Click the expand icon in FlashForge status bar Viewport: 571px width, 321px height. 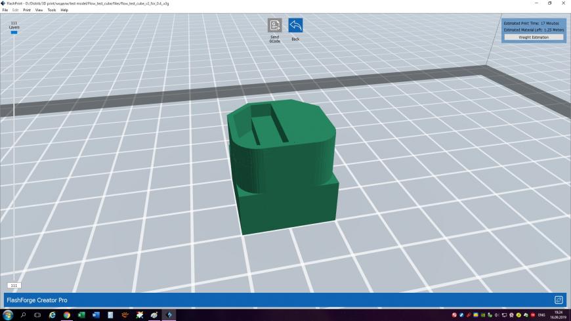pos(559,300)
